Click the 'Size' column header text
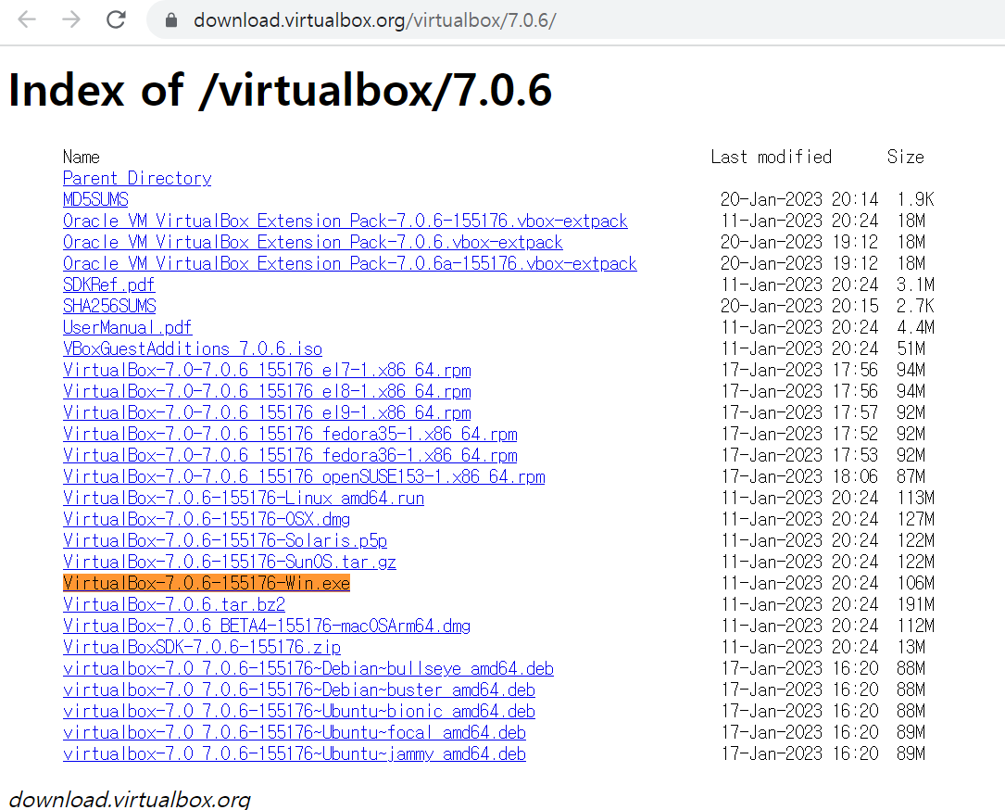The height and width of the screenshot is (810, 1005). click(906, 158)
